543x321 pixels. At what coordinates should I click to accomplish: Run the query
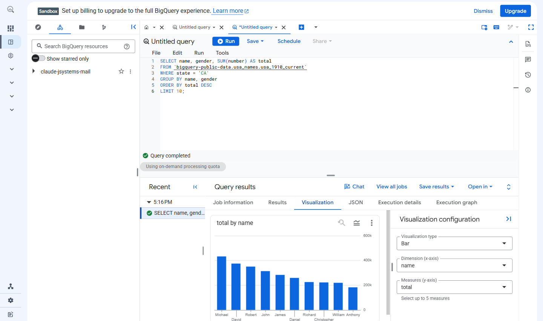(225, 41)
